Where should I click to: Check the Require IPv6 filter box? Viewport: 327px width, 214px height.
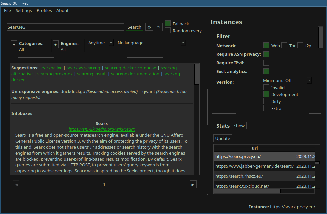266,62
